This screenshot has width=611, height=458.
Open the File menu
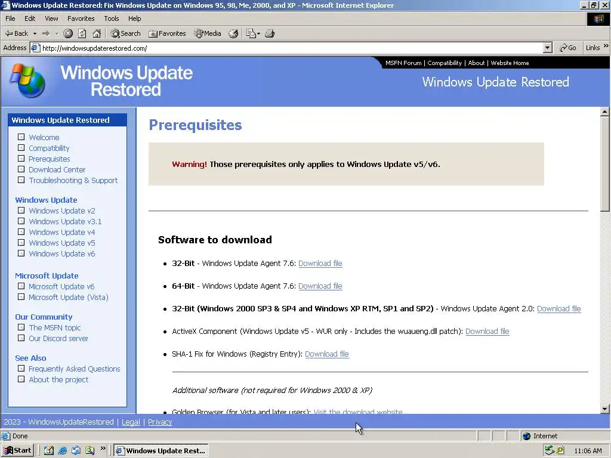pos(10,18)
